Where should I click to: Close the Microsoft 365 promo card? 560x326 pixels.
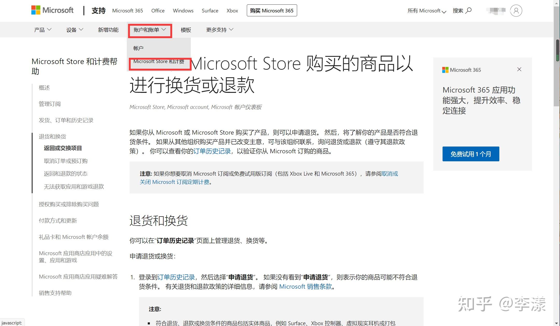(519, 69)
